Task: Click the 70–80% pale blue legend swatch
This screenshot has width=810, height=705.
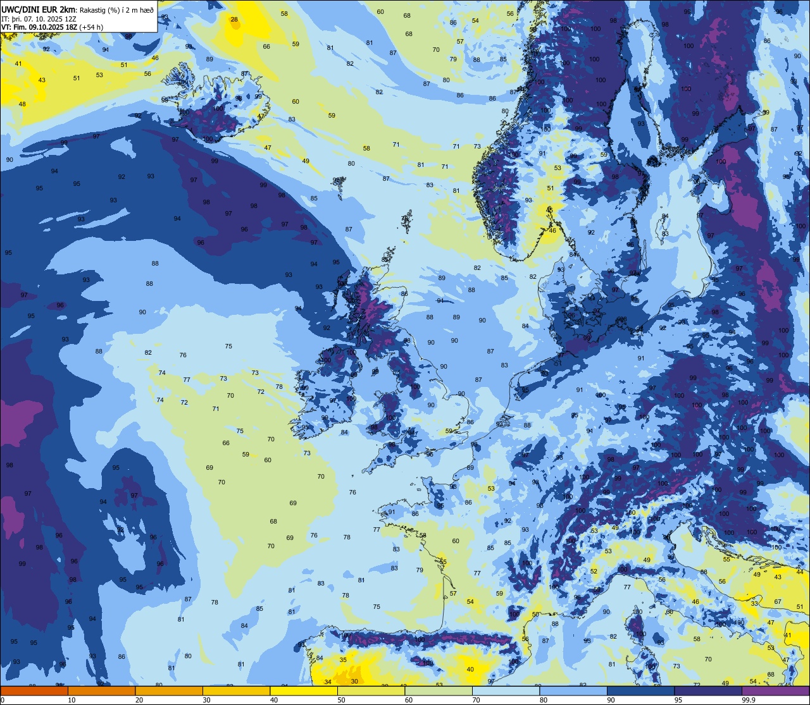Action: 506,690
